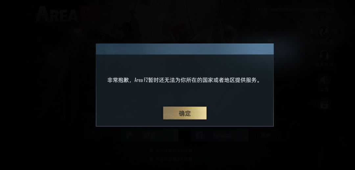
Task: Open the globe network repair icon
Action: [x=324, y=32]
